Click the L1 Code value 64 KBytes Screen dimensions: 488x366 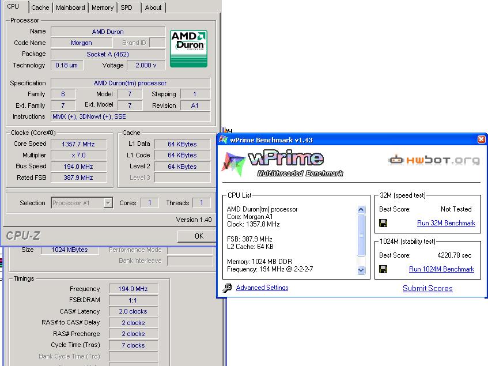click(x=183, y=155)
